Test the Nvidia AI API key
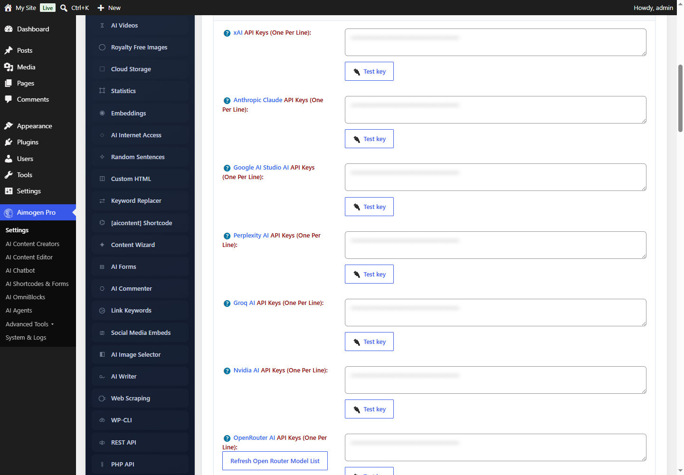Image resolution: width=684 pixels, height=475 pixels. click(369, 409)
